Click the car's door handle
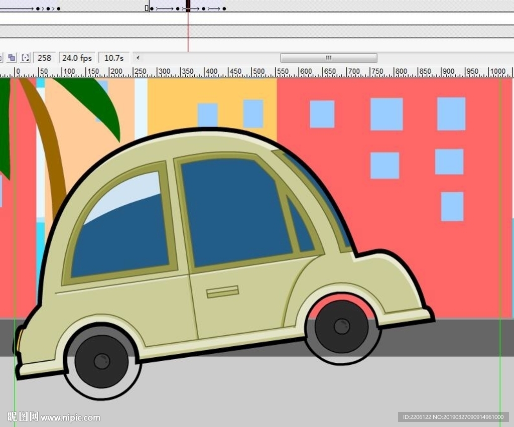Screen dimensions: 514x427 coord(222,292)
